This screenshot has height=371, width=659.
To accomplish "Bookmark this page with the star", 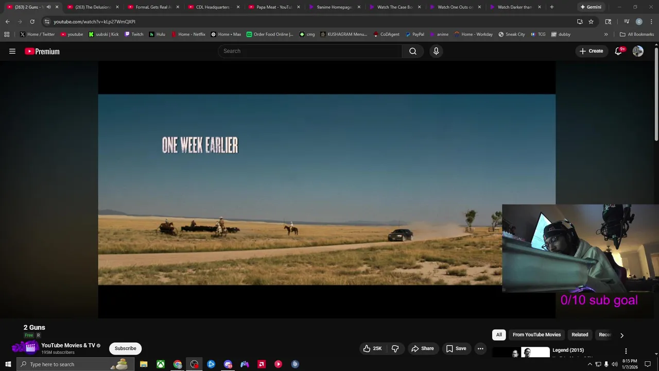I will click(x=591, y=22).
